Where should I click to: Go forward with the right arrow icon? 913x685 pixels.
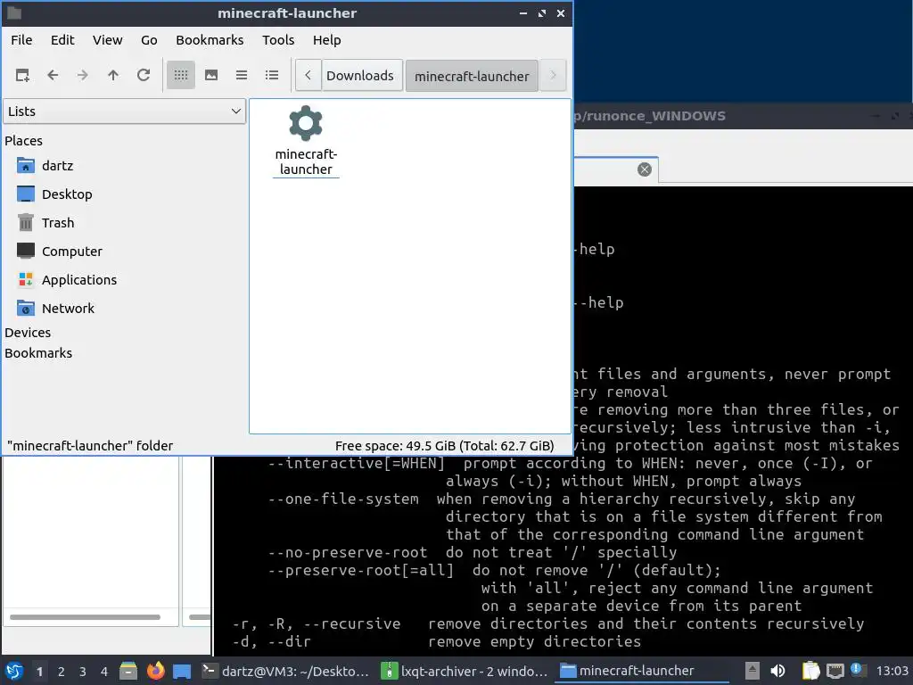click(83, 75)
